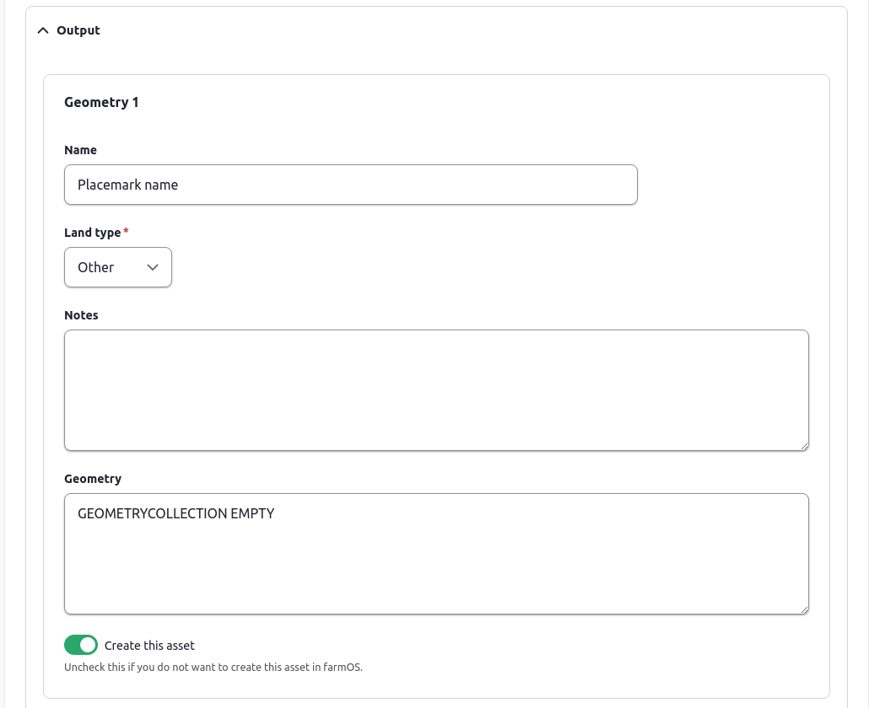The height and width of the screenshot is (708, 869).
Task: Click the Name field label
Action: [80, 150]
